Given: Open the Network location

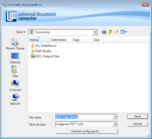Looking at the screenshot, I should coord(15,100).
